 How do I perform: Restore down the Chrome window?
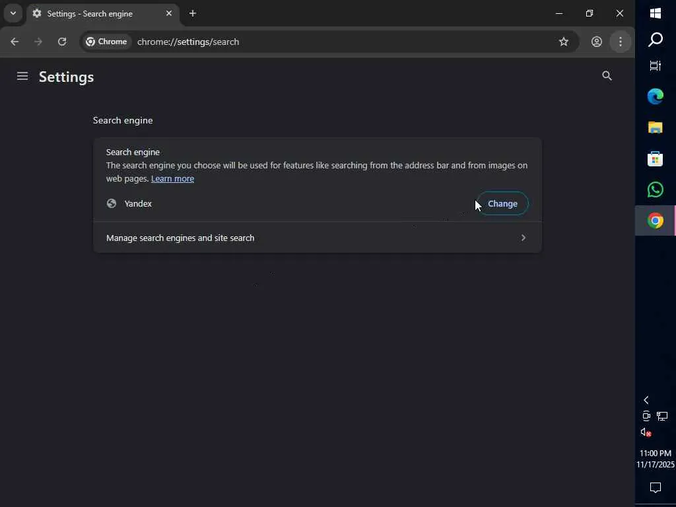point(590,13)
